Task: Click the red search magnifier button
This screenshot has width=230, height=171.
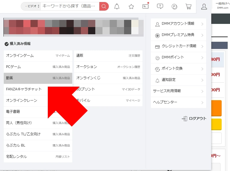Action: (x=104, y=6)
